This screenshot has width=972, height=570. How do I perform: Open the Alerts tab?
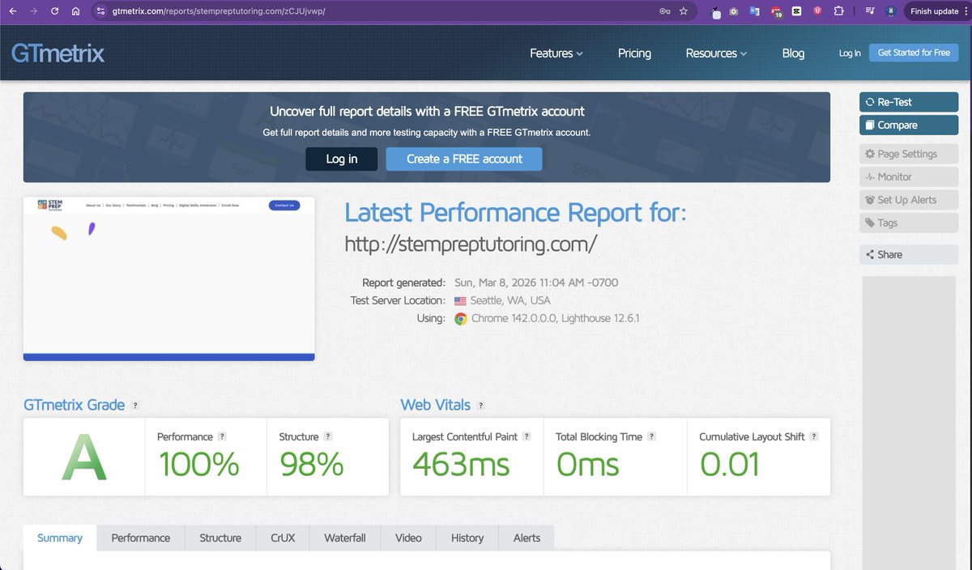[526, 538]
